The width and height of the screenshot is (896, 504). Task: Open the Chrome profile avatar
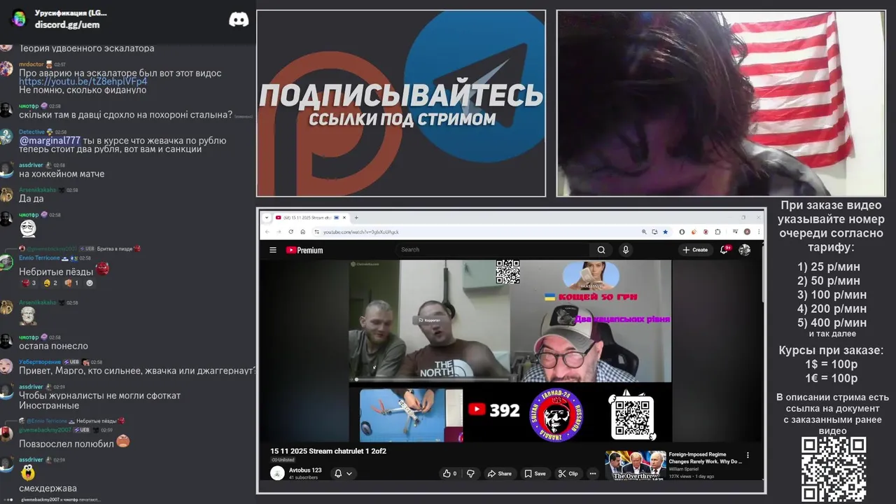coord(747,232)
